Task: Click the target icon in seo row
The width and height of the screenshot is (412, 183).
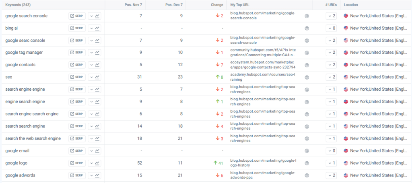Action: pyautogui.click(x=307, y=77)
